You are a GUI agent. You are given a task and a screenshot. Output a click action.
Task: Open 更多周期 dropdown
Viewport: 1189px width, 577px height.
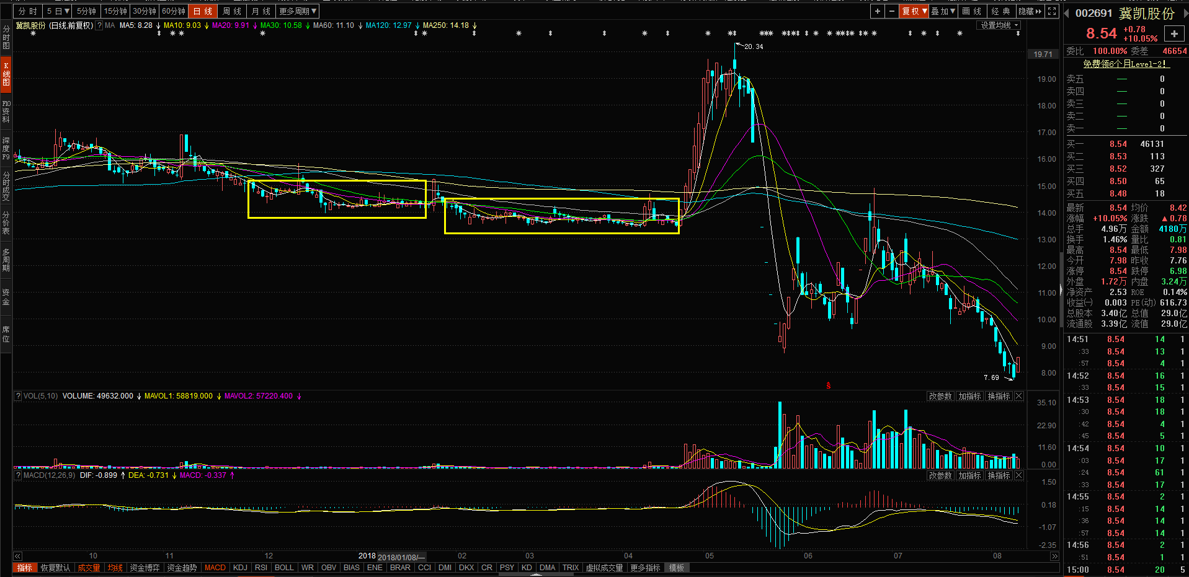298,11
